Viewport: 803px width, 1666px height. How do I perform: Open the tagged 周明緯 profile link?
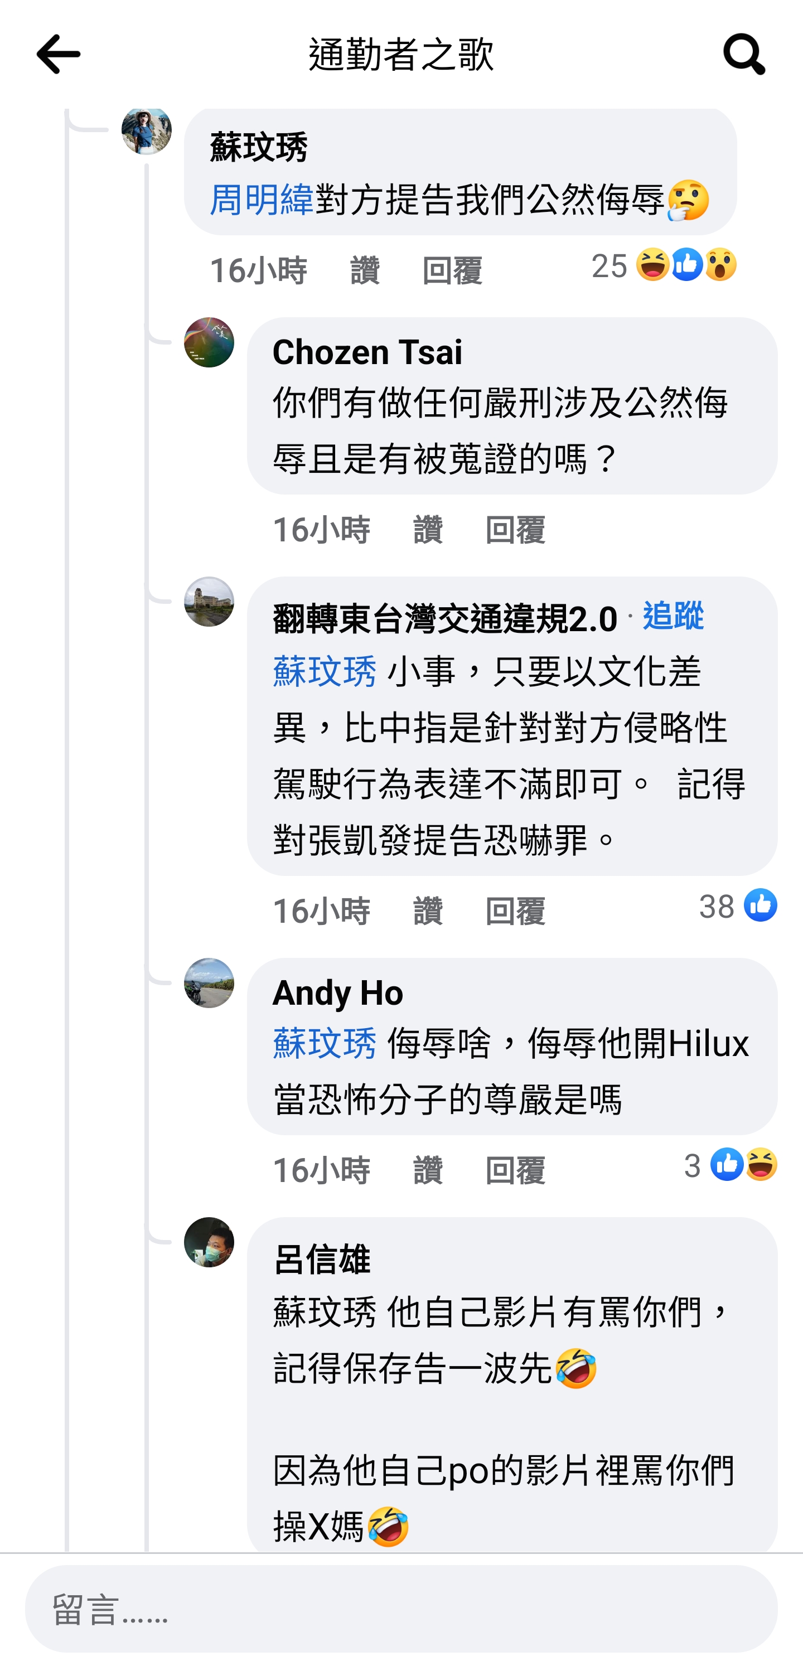pyautogui.click(x=262, y=199)
